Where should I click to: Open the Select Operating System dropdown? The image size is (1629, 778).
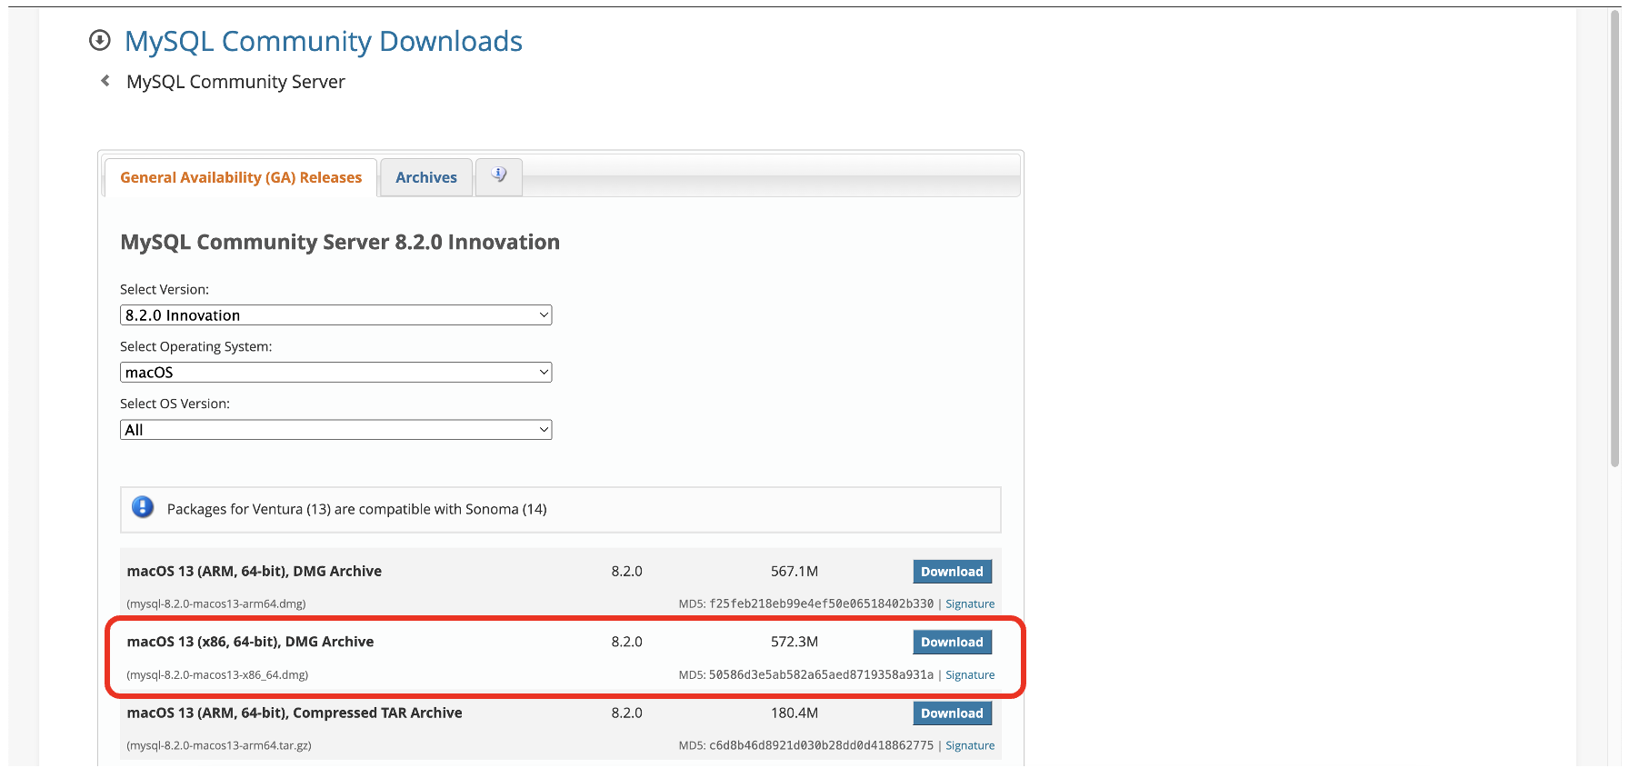336,373
